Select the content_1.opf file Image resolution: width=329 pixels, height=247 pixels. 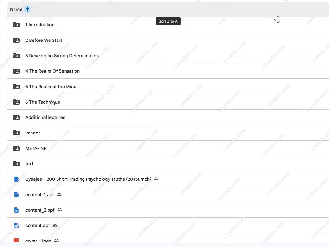[40, 195]
